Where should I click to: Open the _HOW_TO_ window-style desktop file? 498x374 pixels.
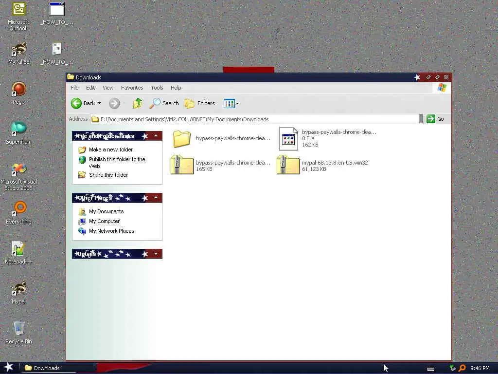[x=57, y=14]
